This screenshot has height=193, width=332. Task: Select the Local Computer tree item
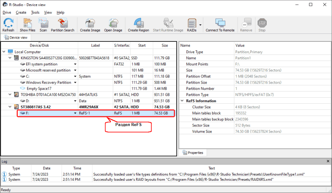[28, 52]
